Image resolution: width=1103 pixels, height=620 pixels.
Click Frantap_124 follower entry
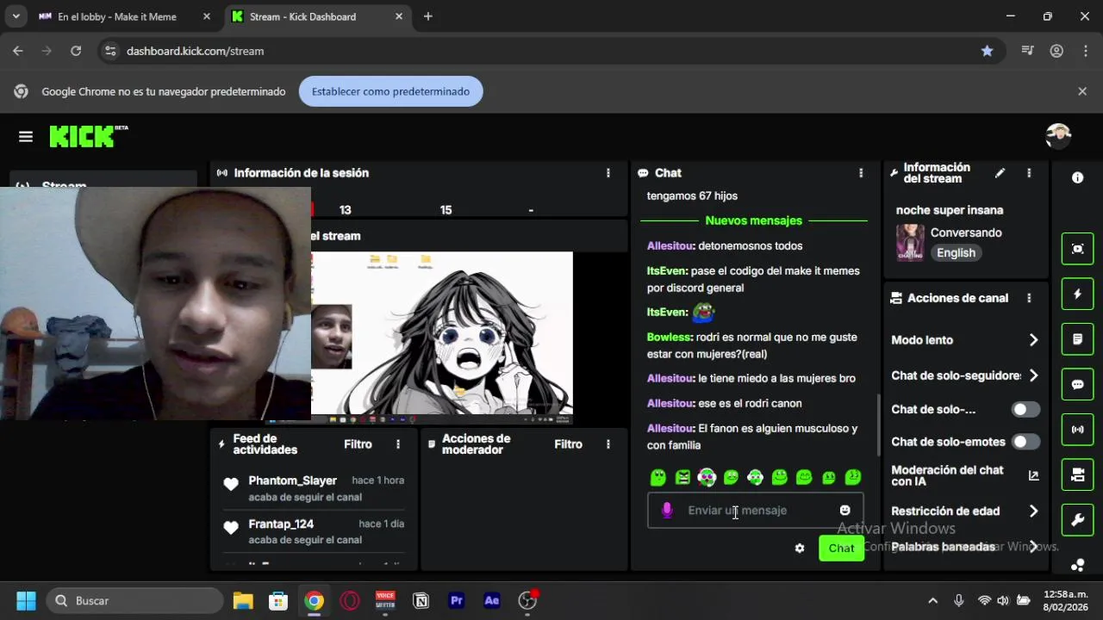(314, 531)
